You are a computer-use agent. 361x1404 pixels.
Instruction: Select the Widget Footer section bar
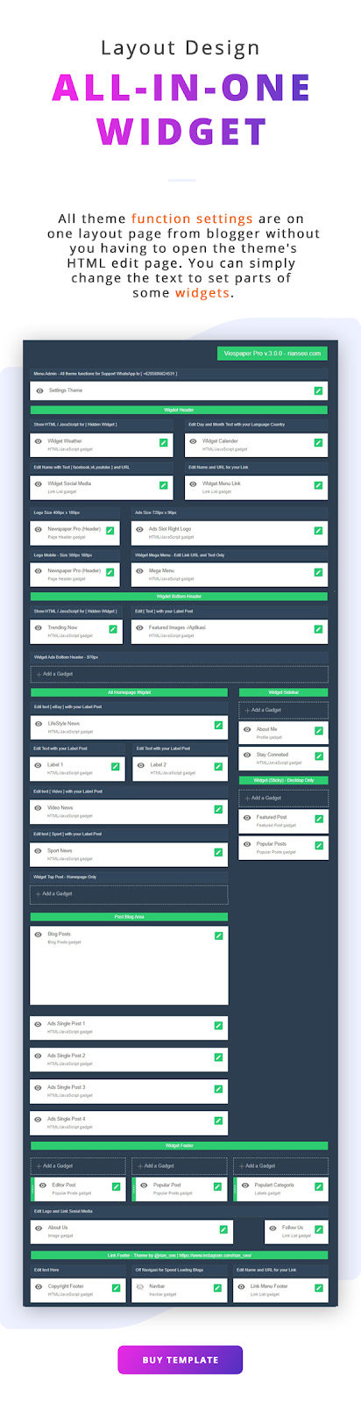180,1146
